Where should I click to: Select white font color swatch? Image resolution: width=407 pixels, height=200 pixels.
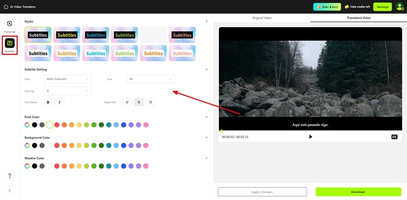coord(50,125)
